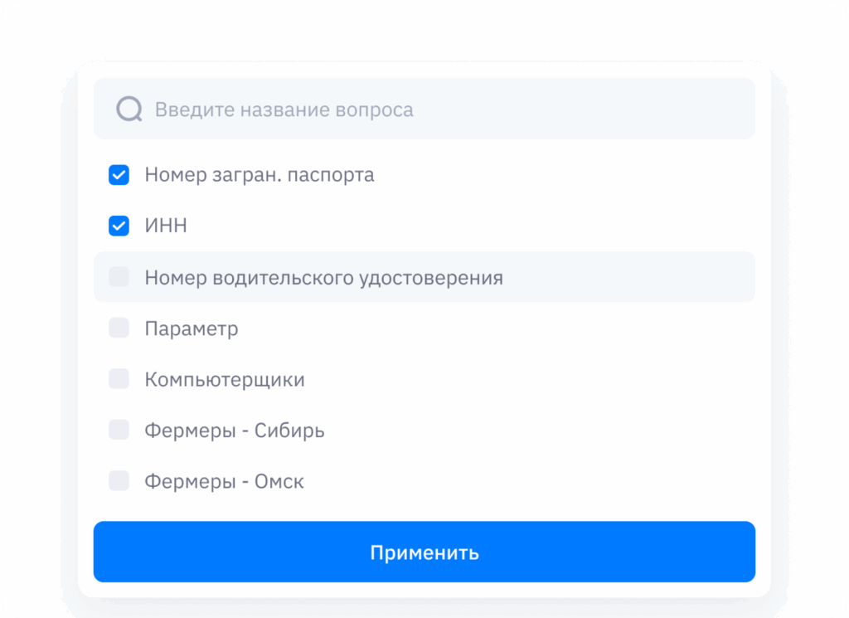Screen dimensions: 849x618
Task: Toggle the 'Фермеры - Омск' checkbox
Action: 119,481
